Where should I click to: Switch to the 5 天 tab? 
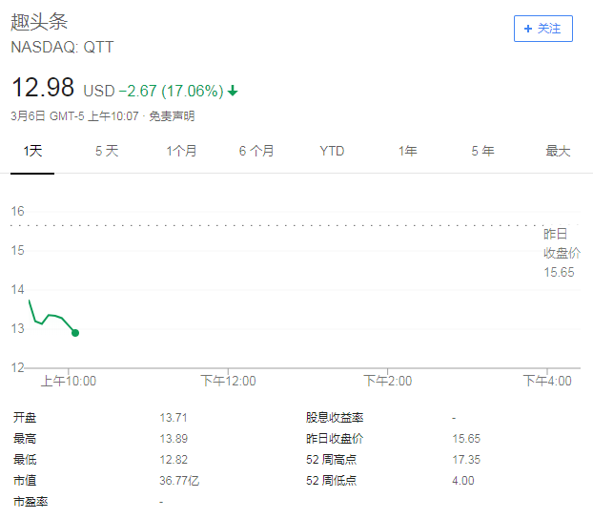[x=107, y=151]
